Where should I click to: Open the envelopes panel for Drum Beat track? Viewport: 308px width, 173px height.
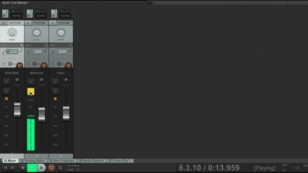tap(4, 23)
